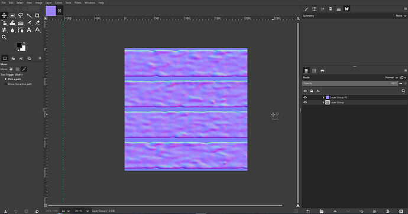This screenshot has width=408, height=214.
Task: Click the fx effects icon in Layers header
Action: (318, 91)
